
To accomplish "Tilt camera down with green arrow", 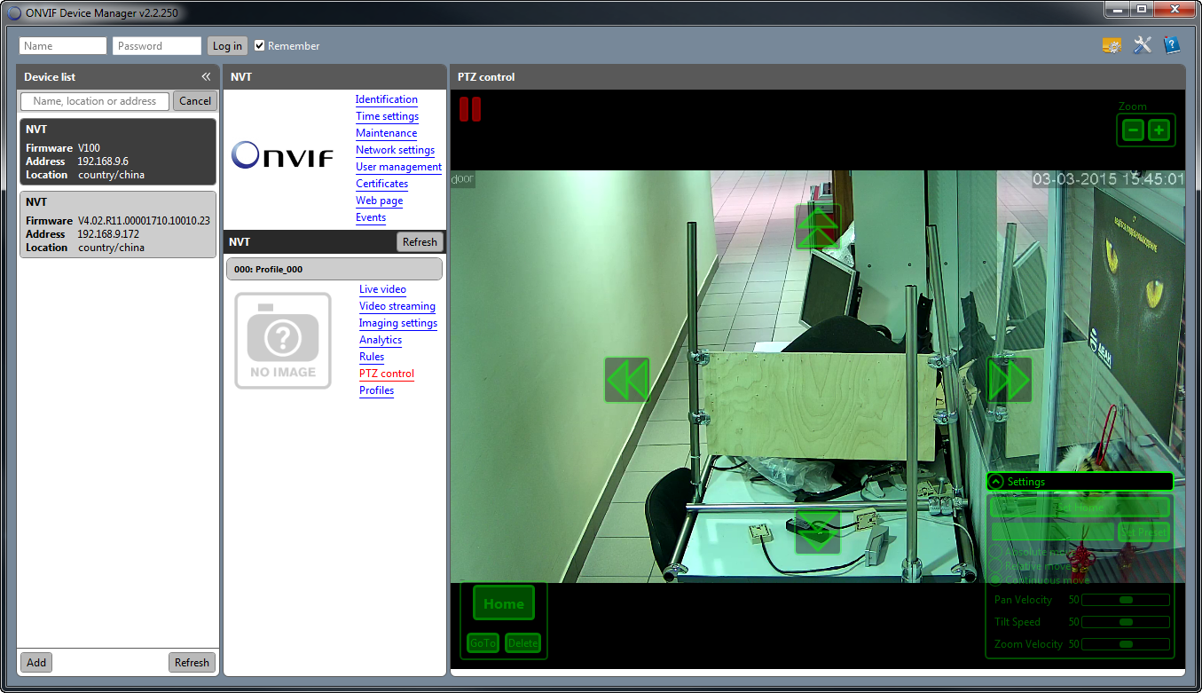I will click(x=818, y=532).
